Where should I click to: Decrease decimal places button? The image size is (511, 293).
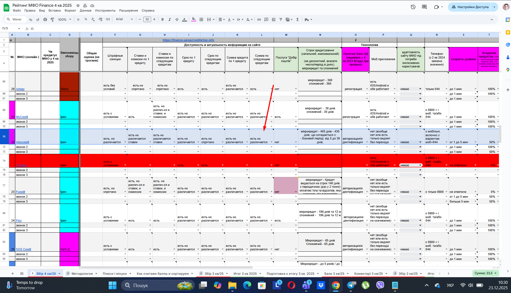click(93, 19)
